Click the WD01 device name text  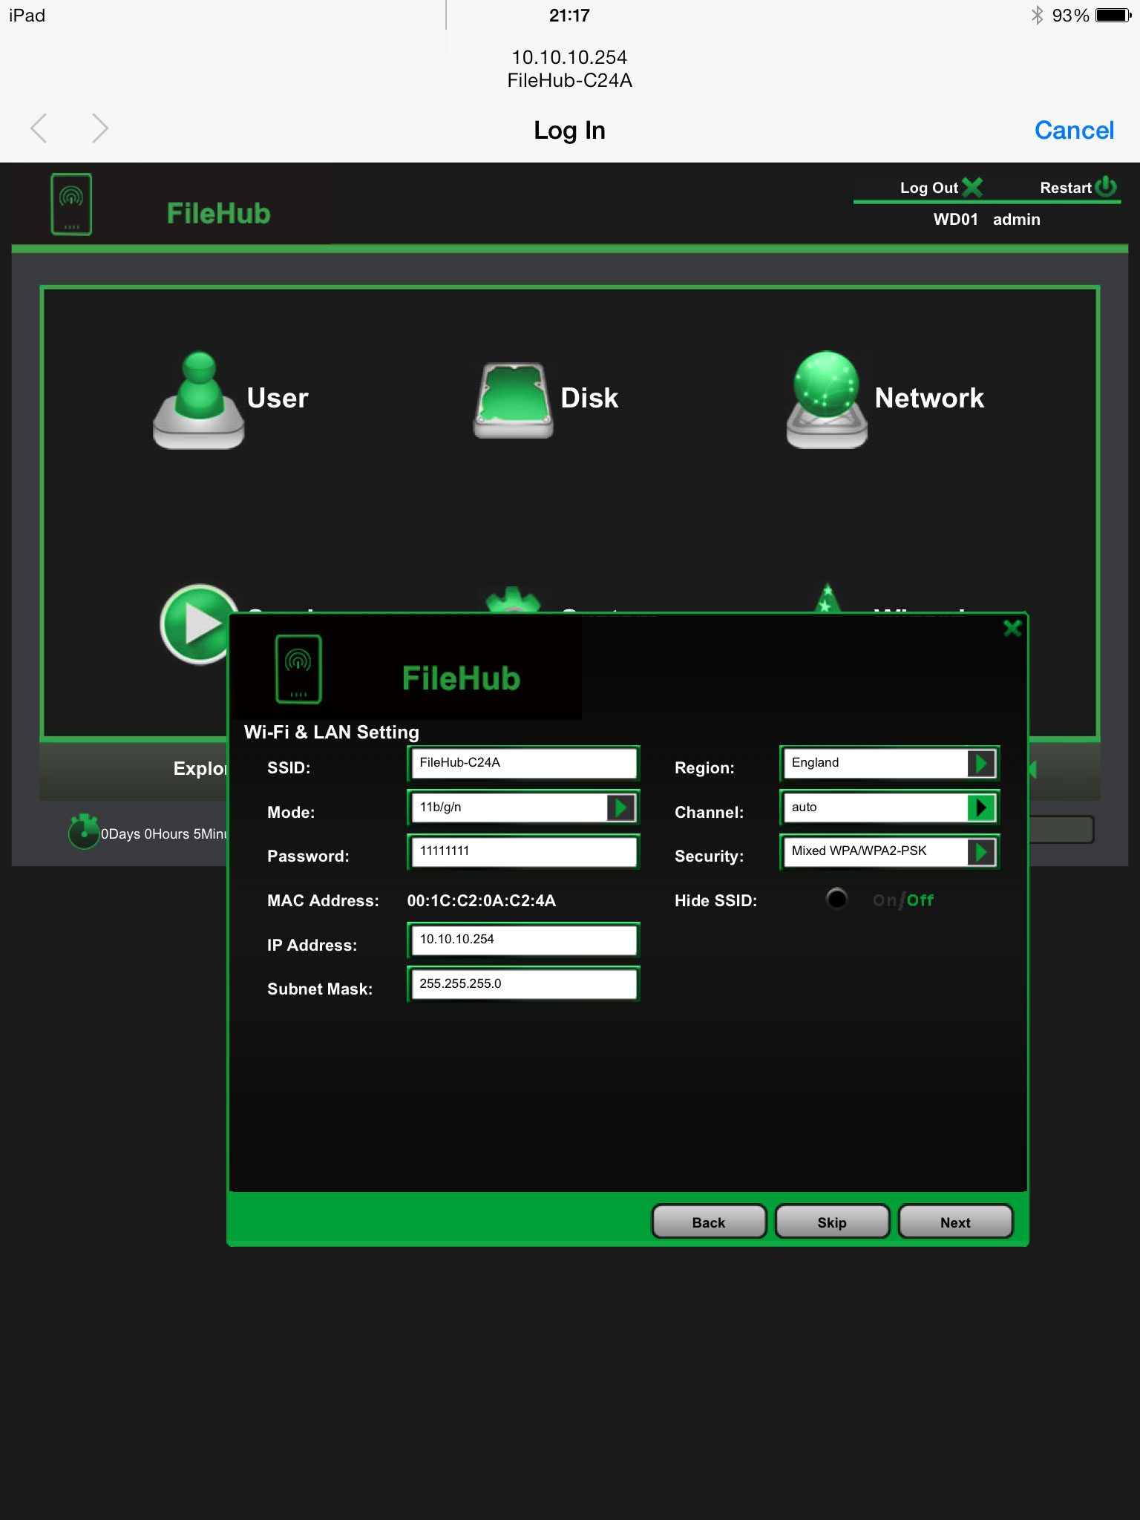pos(956,220)
